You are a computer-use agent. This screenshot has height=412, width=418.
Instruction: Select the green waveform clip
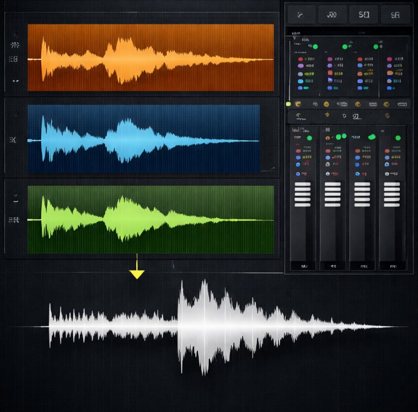(x=151, y=219)
